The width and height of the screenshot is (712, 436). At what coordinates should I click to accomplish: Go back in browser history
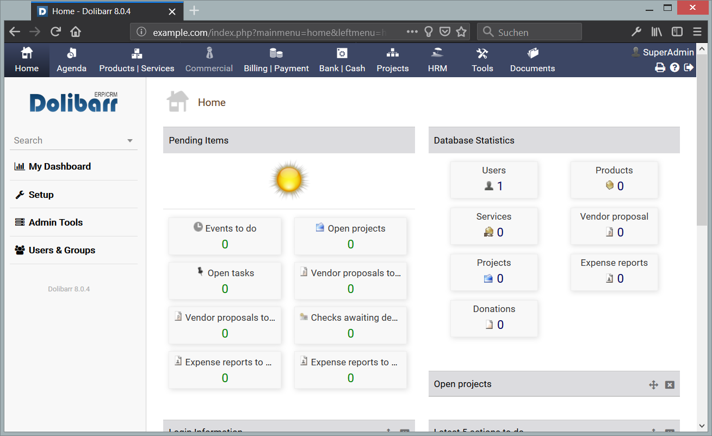[x=15, y=32]
